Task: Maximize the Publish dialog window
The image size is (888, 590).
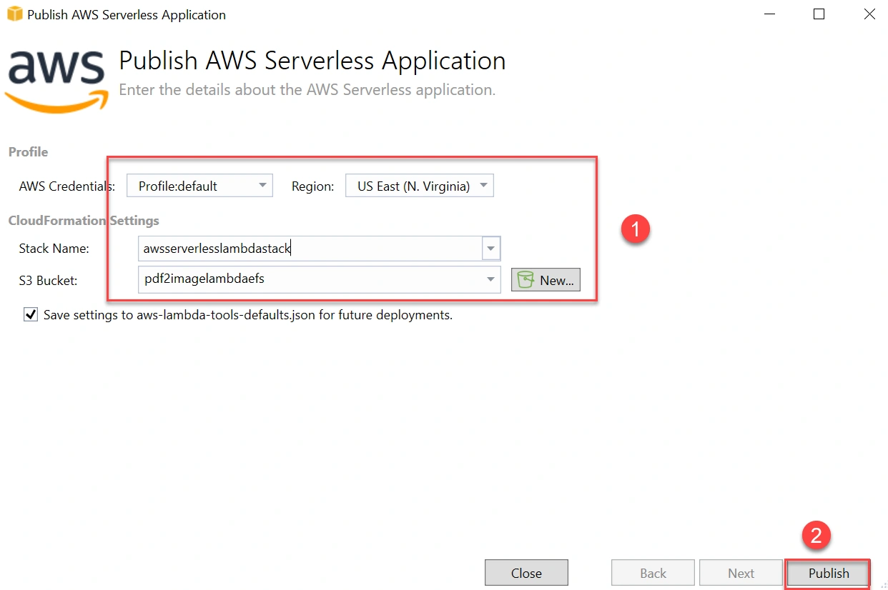Action: coord(819,14)
